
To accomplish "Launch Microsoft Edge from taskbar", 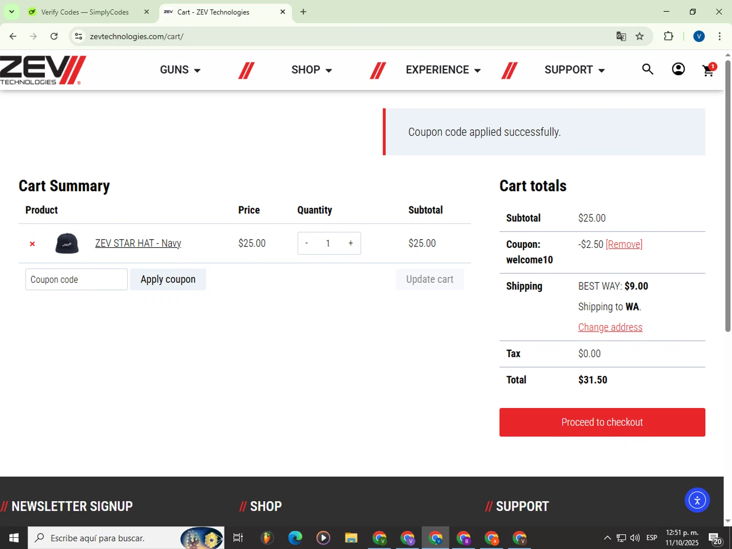I will click(x=295, y=538).
